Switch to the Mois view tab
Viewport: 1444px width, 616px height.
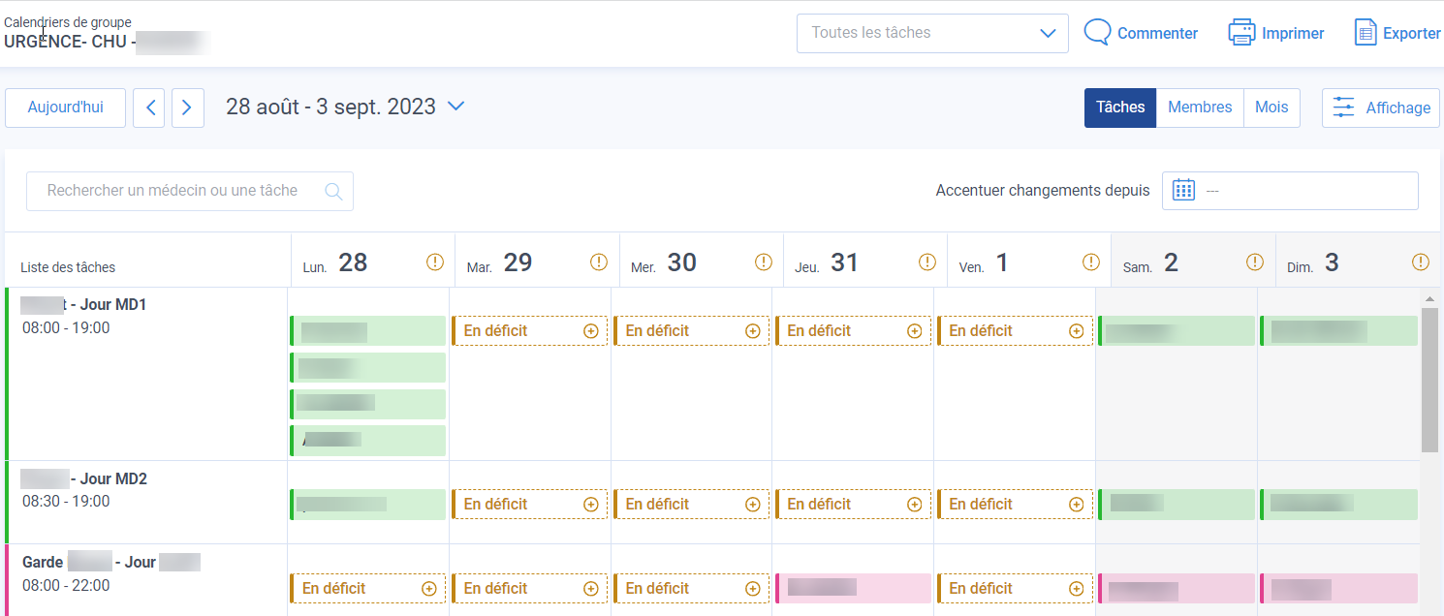(1271, 108)
